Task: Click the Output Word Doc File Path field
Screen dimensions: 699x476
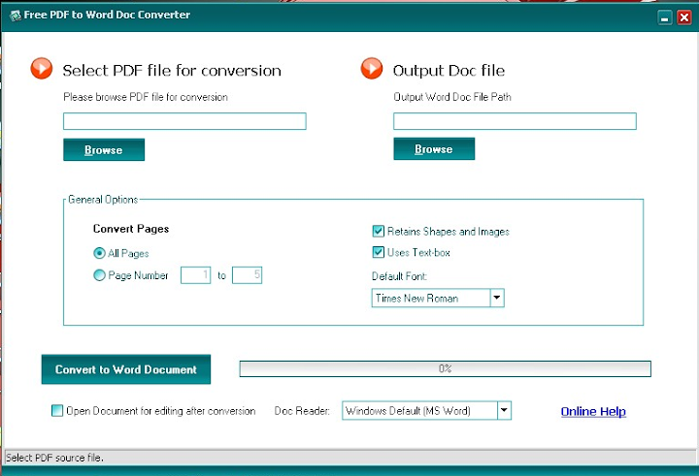Action: point(515,121)
